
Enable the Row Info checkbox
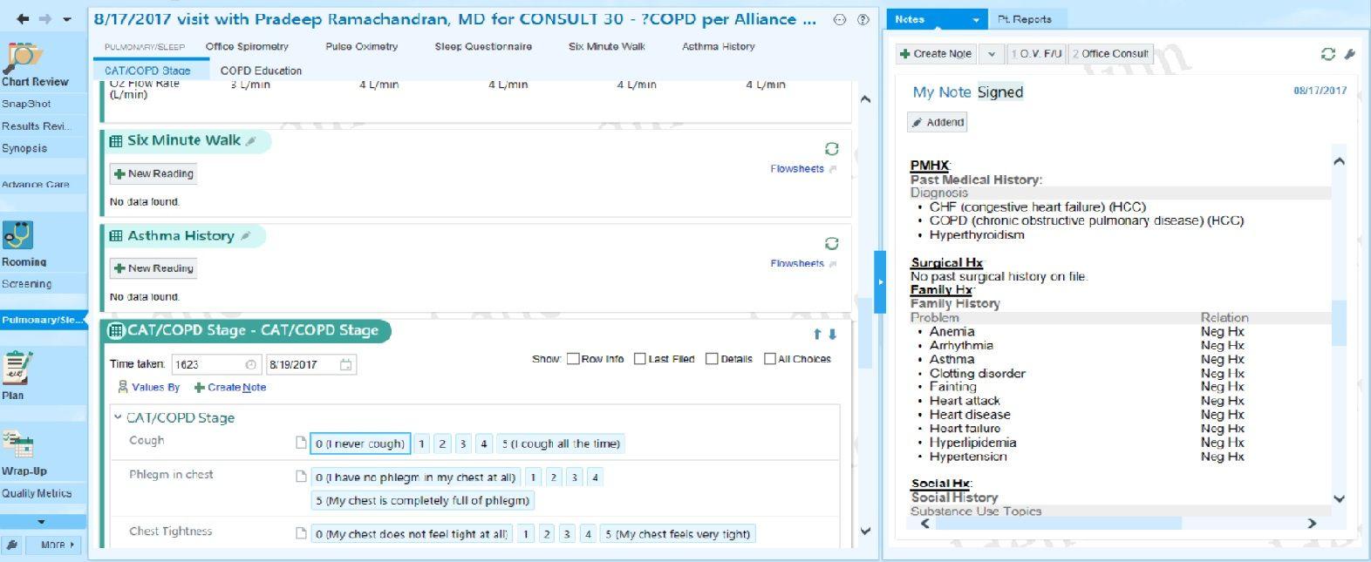pos(573,359)
